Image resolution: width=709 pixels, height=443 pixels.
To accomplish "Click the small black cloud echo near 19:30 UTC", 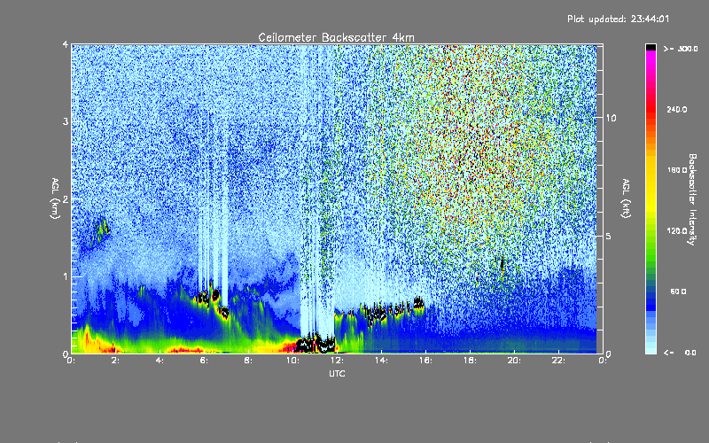I will point(502,264).
